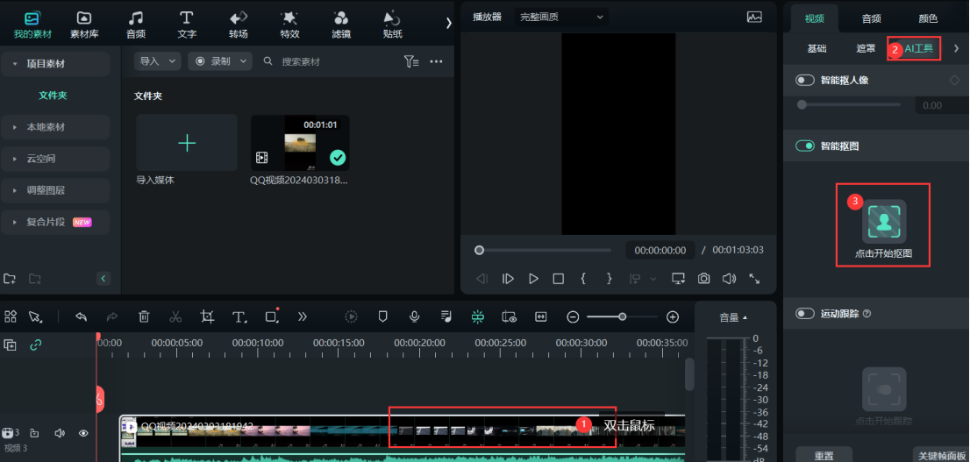Screen dimensions: 970x462
Task: Enable the 运动跟踪 switch
Action: coord(805,313)
